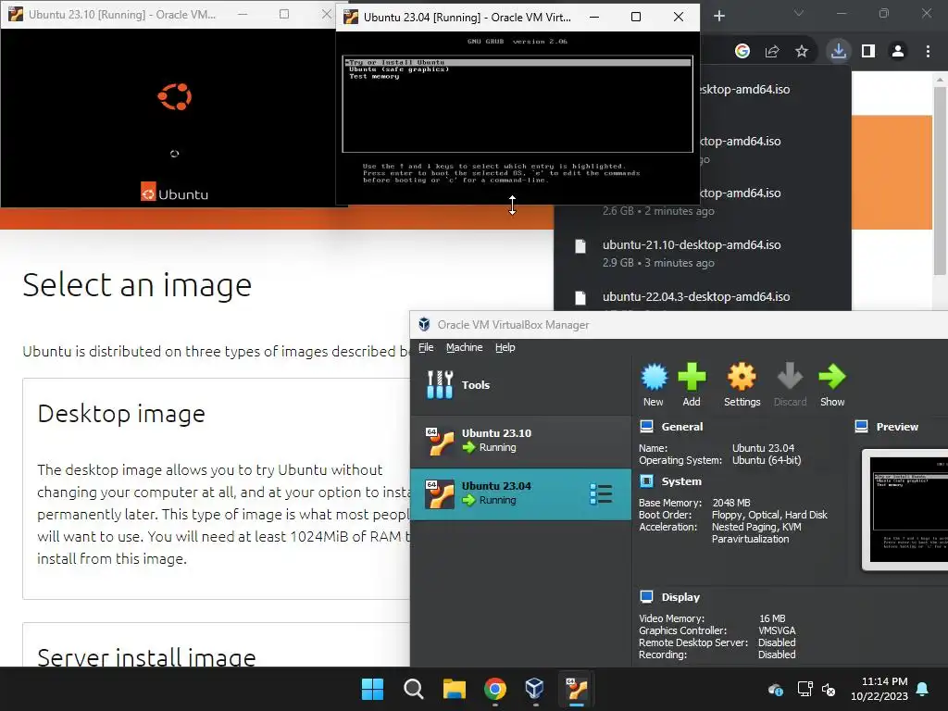
Task: Click the Ubuntu 23.10 VM window title bar
Action: [x=121, y=14]
